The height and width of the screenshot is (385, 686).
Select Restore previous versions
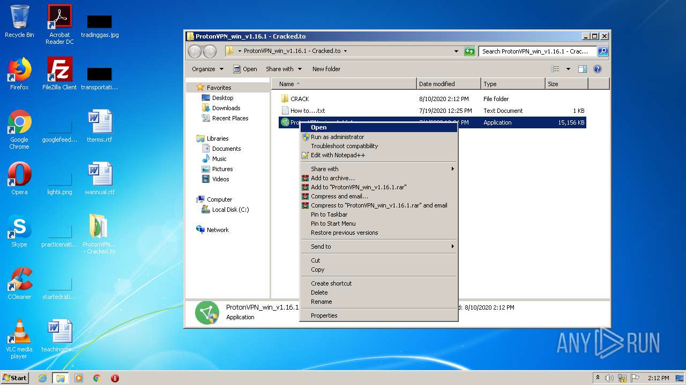click(x=378, y=233)
